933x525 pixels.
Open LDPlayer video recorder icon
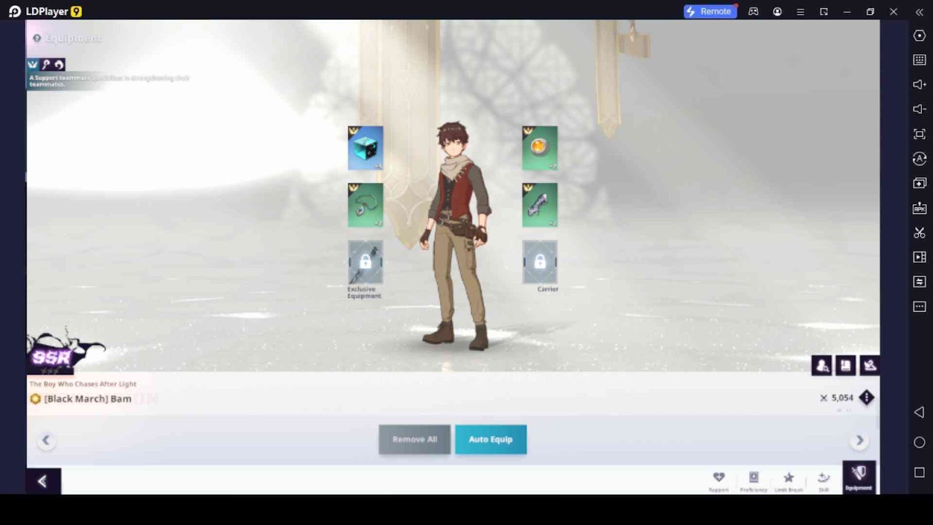pyautogui.click(x=920, y=257)
